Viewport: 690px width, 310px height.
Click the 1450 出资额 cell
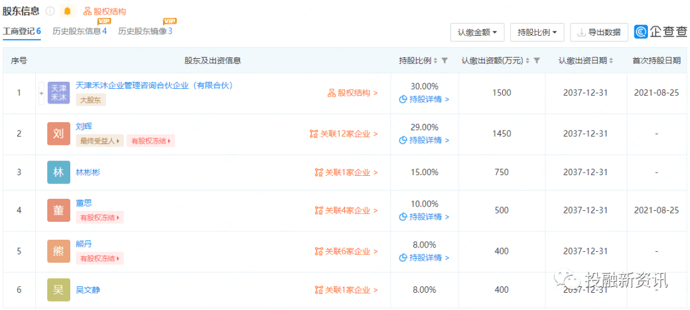(502, 134)
